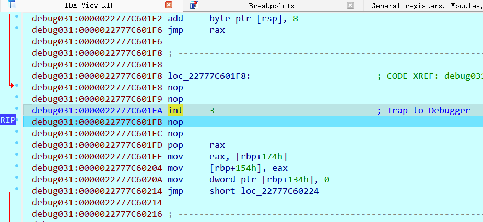Viewport: 483px width, 222px height.
Task: Click the IDA View-RIP tab icon
Action: point(11,5)
